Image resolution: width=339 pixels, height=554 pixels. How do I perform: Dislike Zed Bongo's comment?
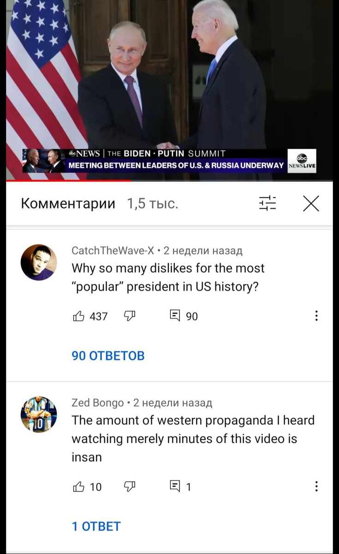tap(130, 487)
